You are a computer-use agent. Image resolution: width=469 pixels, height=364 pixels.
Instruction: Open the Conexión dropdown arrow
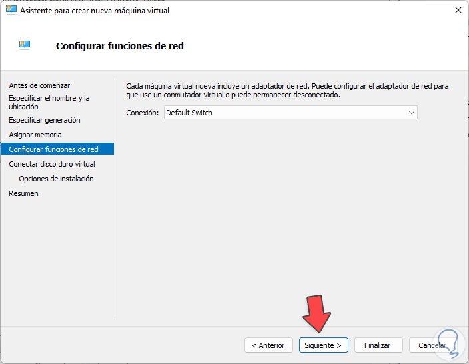[x=412, y=113]
